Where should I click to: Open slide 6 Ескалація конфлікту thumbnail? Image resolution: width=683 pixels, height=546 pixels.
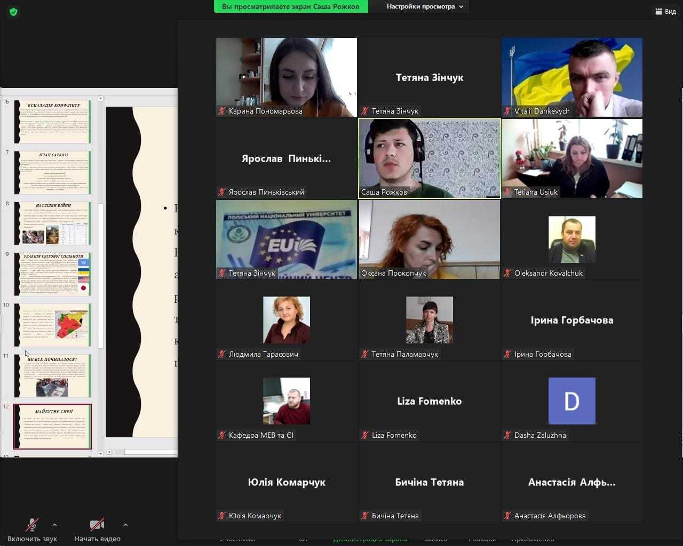52,122
